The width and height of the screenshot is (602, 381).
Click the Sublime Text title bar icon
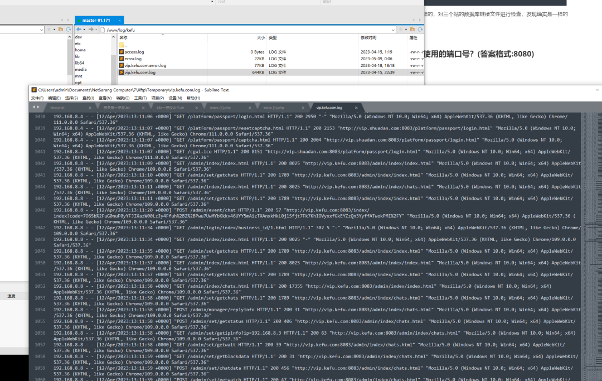point(34,90)
